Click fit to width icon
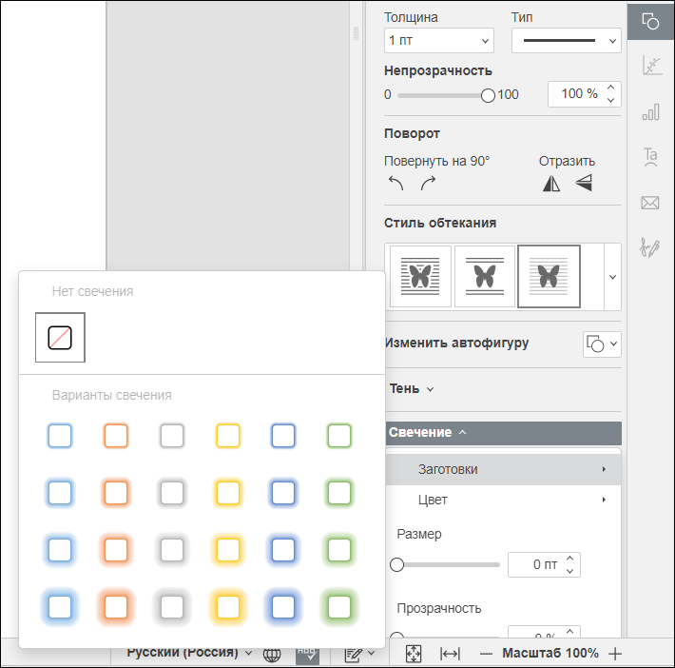The image size is (675, 668). click(451, 654)
